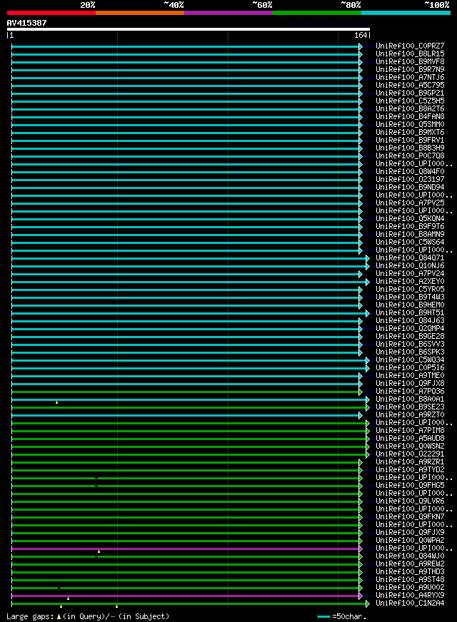Open the UniRef100_Q84J63 hit
Screen dimensions: 457x622
pos(410,320)
